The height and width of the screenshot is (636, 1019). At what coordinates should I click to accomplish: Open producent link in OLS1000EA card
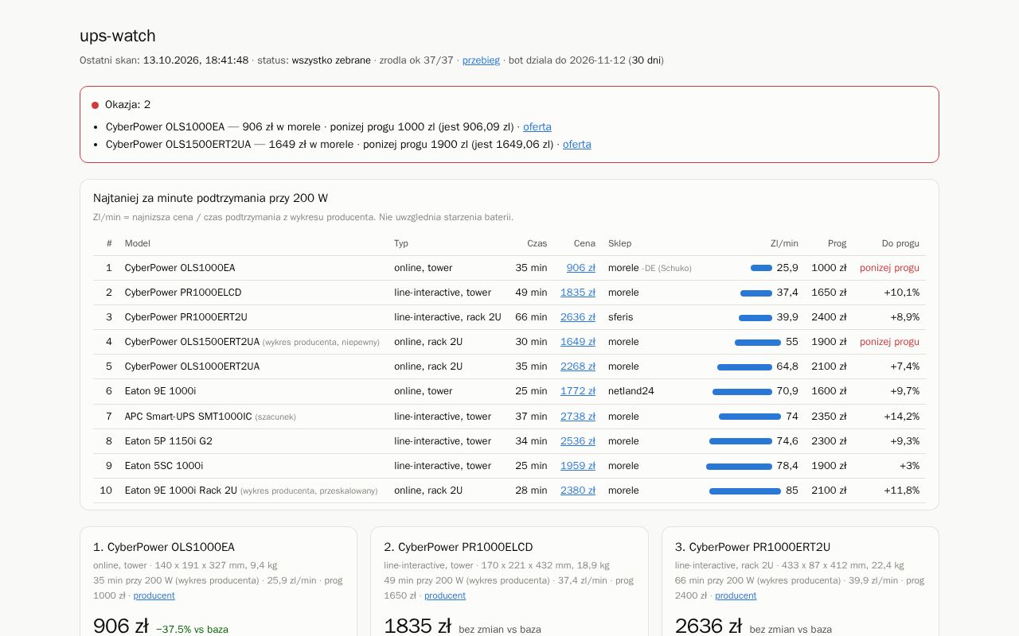154,595
